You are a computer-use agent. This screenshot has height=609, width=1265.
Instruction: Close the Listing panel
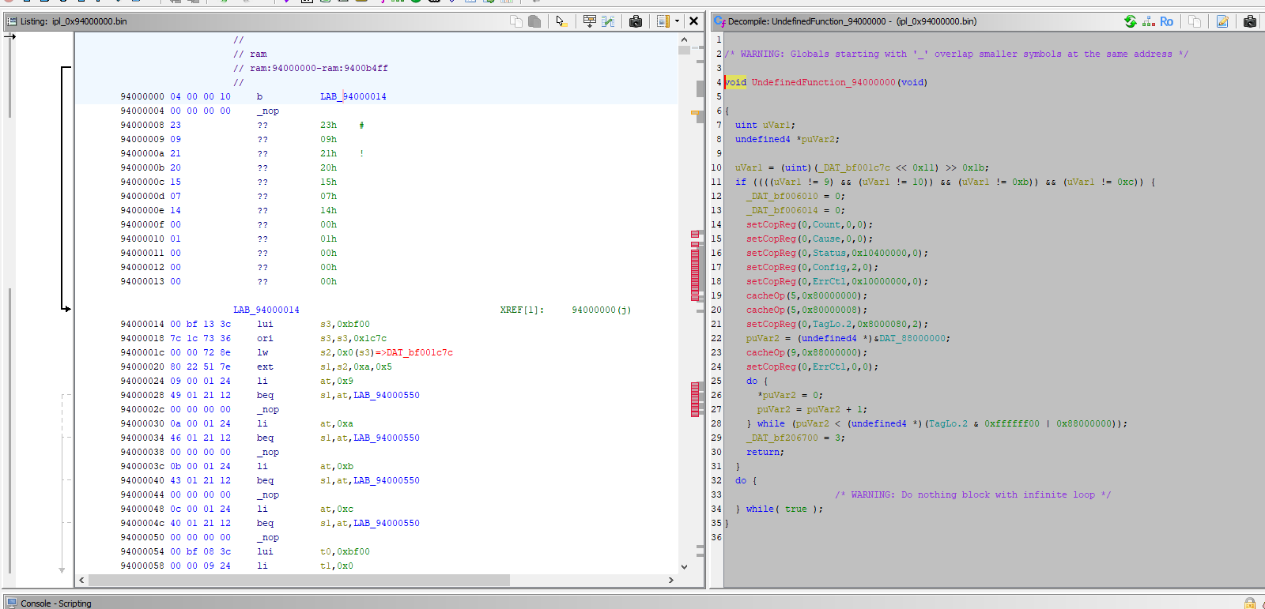693,21
